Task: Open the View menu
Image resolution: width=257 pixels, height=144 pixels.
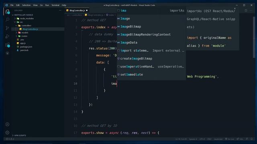Action: pyautogui.click(x=35, y=5)
